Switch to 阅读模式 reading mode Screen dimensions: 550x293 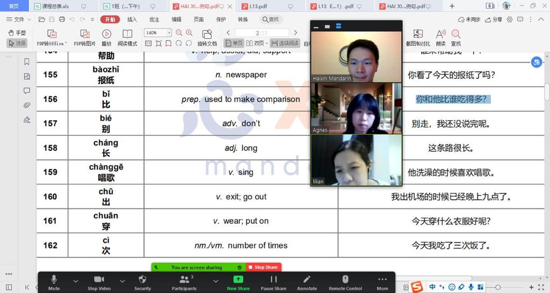point(127,38)
